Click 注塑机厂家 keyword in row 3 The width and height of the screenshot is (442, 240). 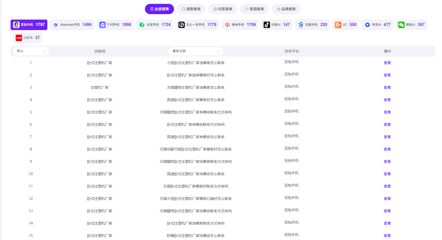[100, 87]
